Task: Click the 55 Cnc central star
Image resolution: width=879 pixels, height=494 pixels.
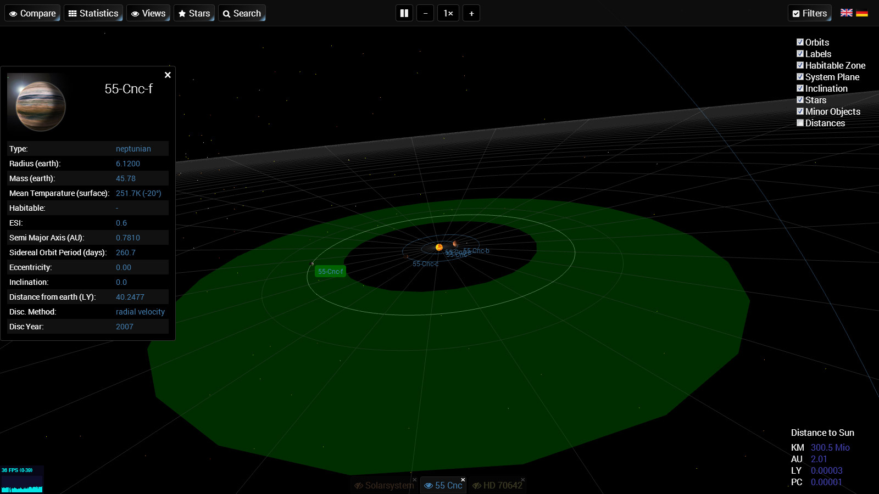Action: click(x=439, y=247)
